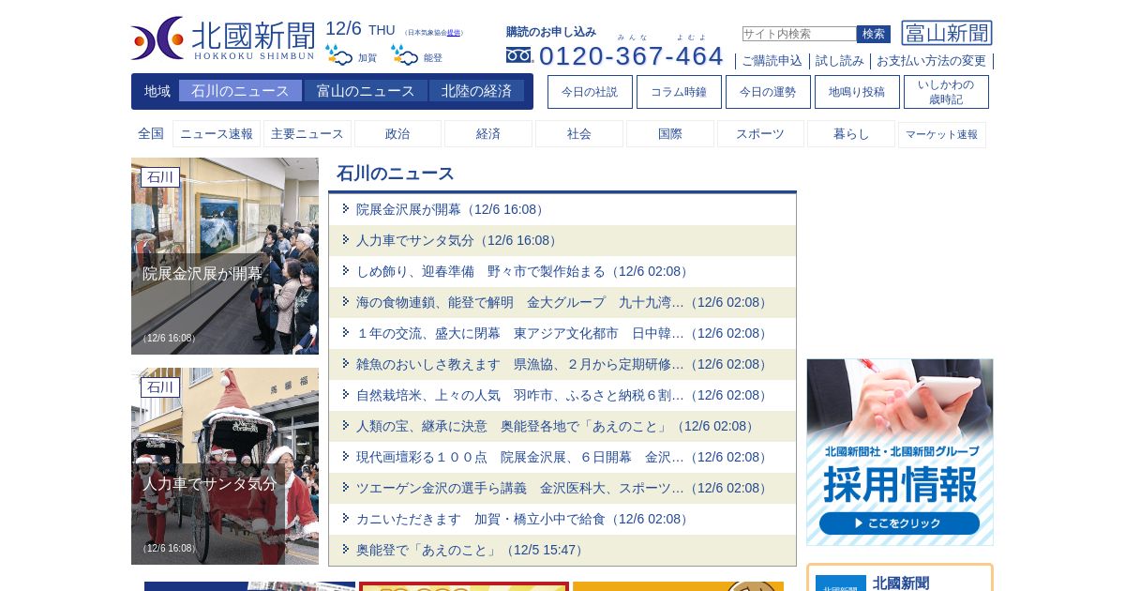Click the 検索 search button
1125x591 pixels.
click(874, 34)
